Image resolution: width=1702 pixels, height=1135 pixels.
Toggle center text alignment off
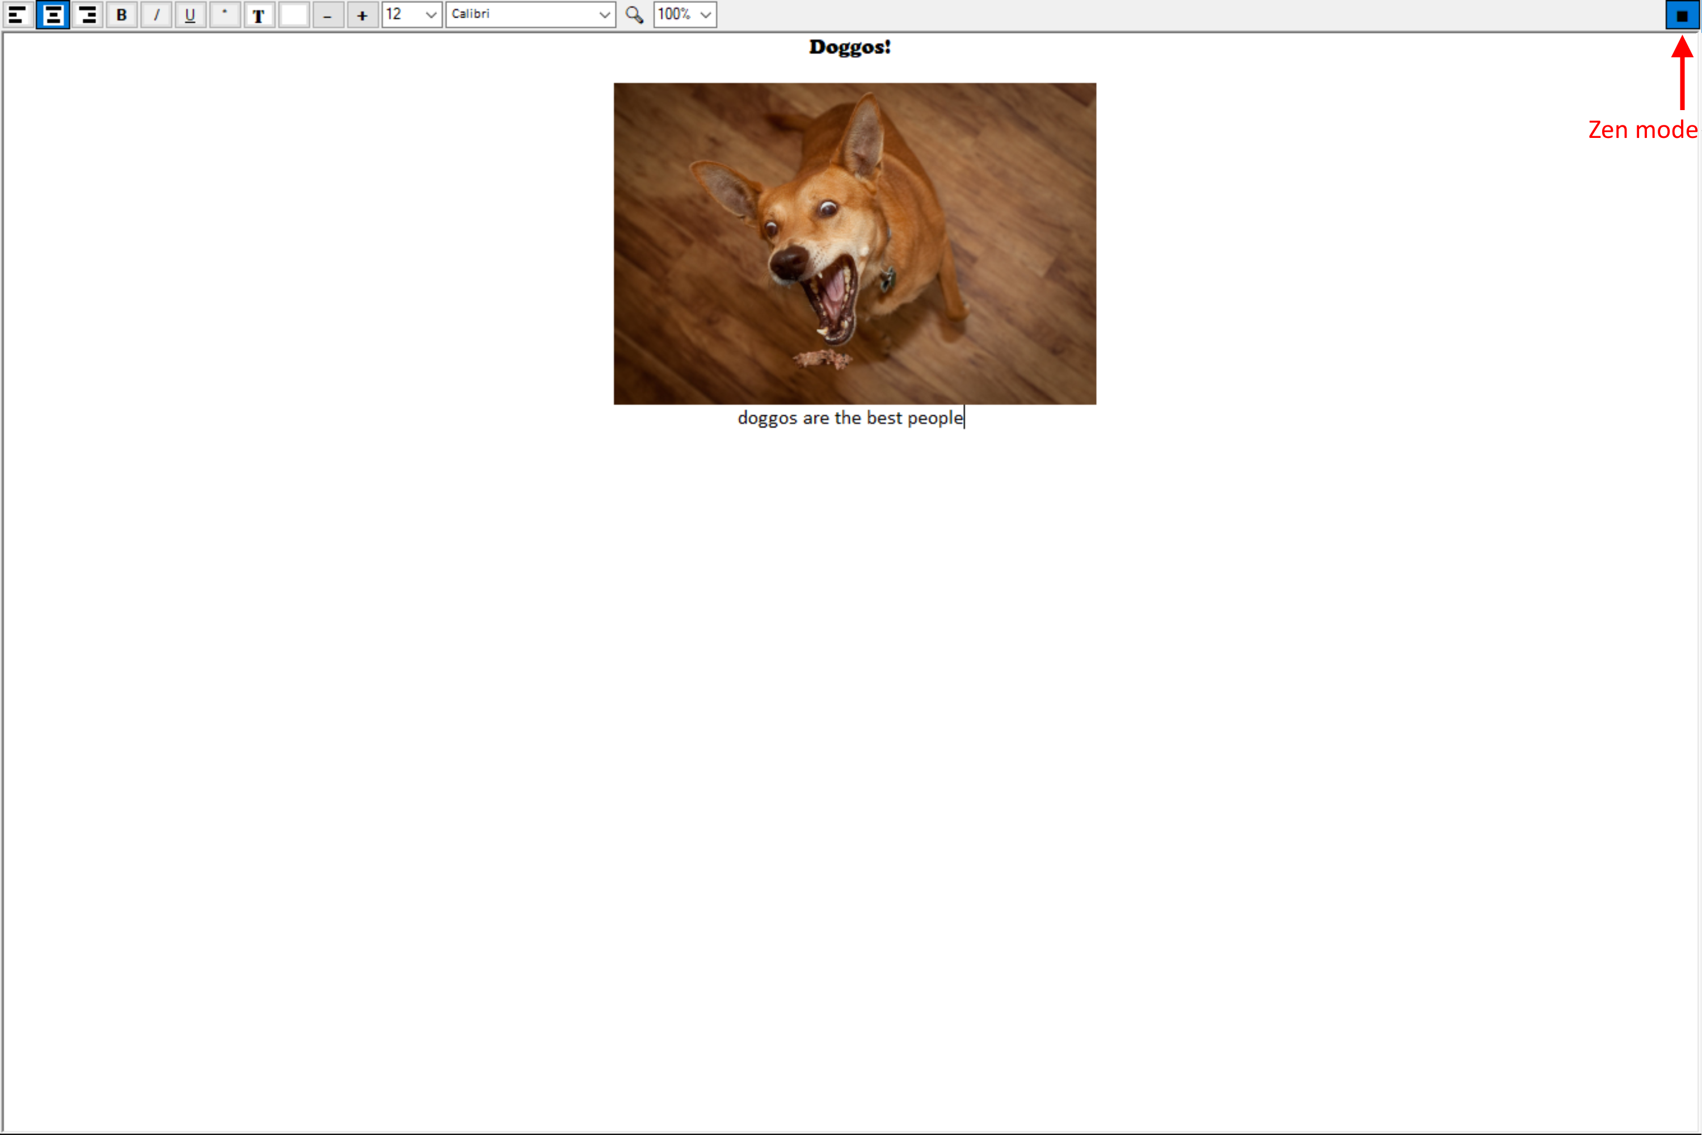point(52,15)
